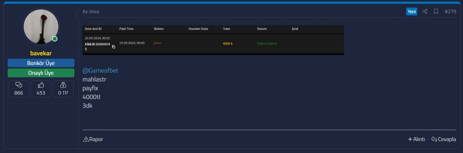Select the text 'mahlastr'
This screenshot has height=153, width=463.
coord(94,80)
